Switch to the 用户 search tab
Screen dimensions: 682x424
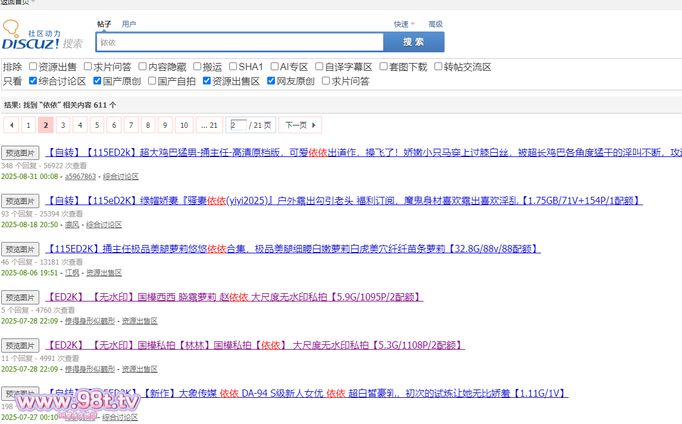coord(129,24)
